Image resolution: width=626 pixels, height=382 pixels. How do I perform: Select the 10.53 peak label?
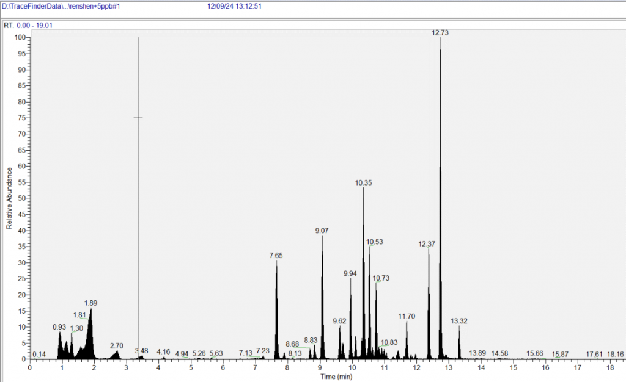[x=375, y=242]
